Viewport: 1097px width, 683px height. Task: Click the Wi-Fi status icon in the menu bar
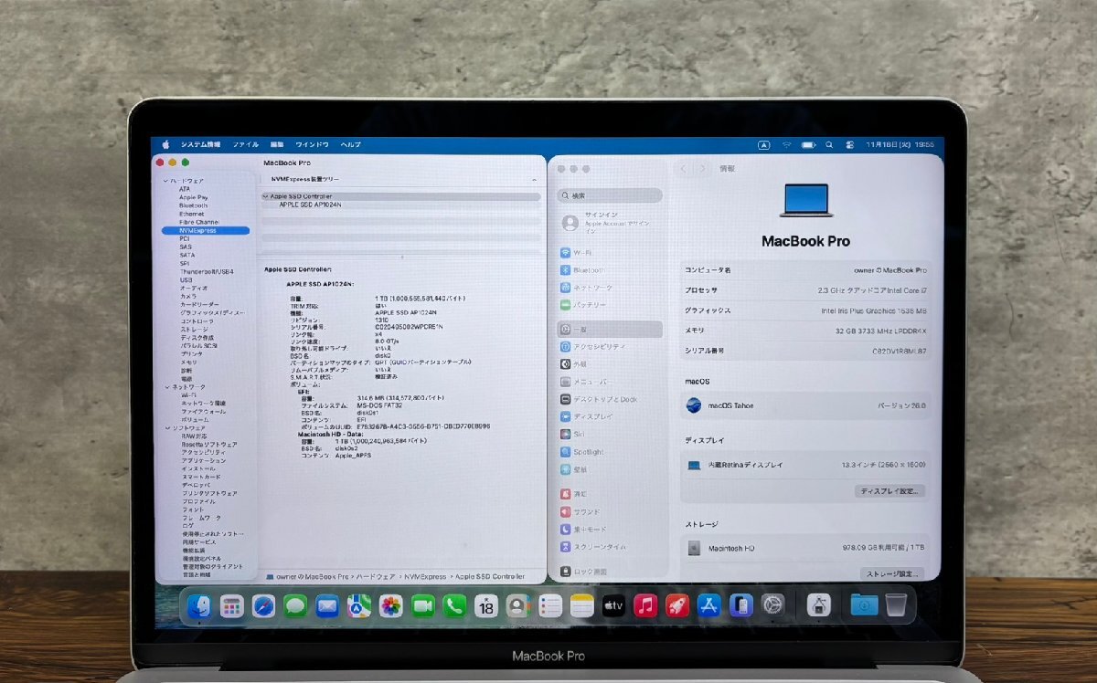tap(786, 144)
